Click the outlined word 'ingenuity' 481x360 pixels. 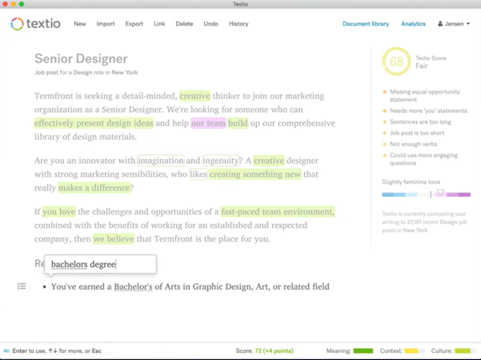[221, 160]
